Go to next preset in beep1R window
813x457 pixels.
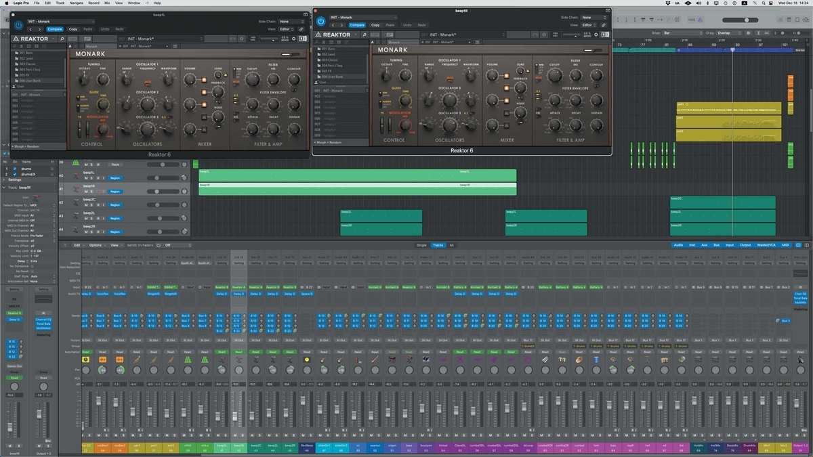pos(343,25)
